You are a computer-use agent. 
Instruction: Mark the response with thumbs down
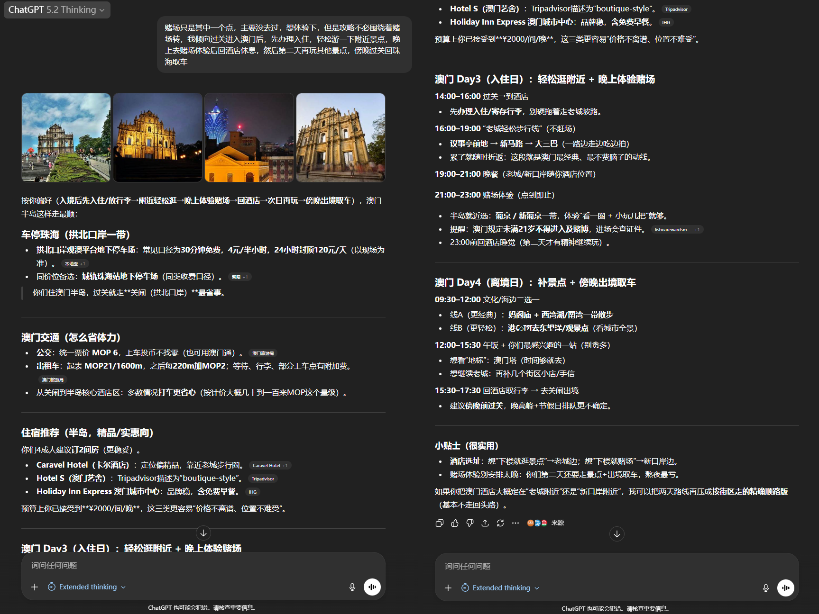(470, 523)
